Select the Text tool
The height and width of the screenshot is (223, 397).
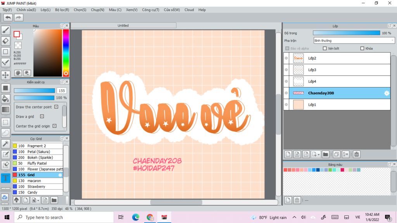pyautogui.click(x=5, y=178)
